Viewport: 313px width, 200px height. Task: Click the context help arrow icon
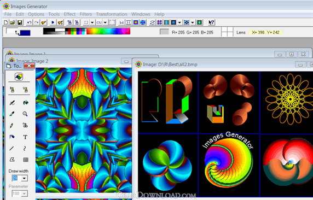pos(211,22)
